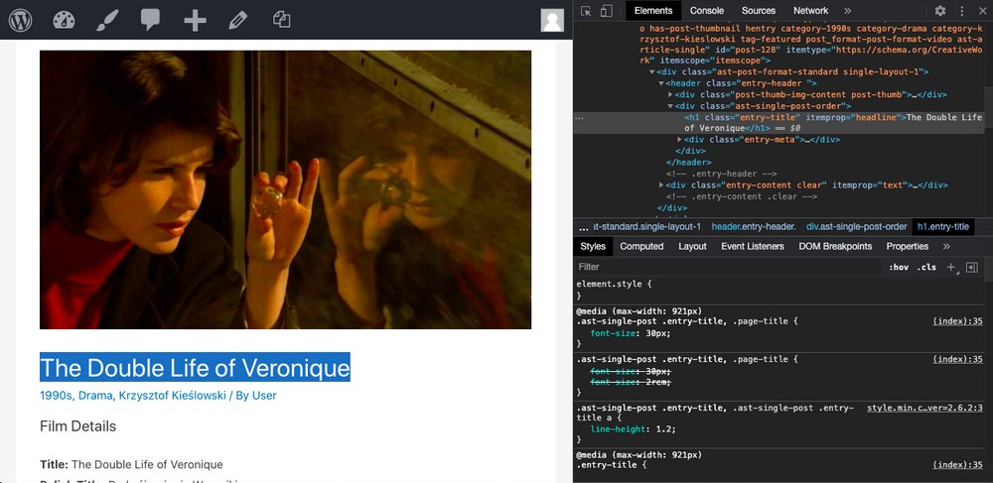Open the first (index):35 source link
Image resolution: width=993 pixels, height=483 pixels.
pyautogui.click(x=957, y=321)
